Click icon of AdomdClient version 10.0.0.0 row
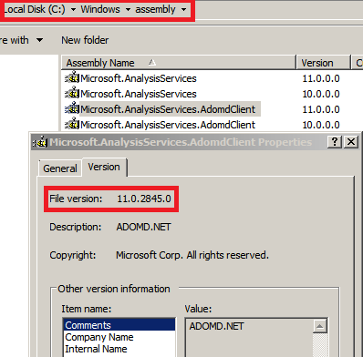The height and width of the screenshot is (357, 363). [x=72, y=125]
